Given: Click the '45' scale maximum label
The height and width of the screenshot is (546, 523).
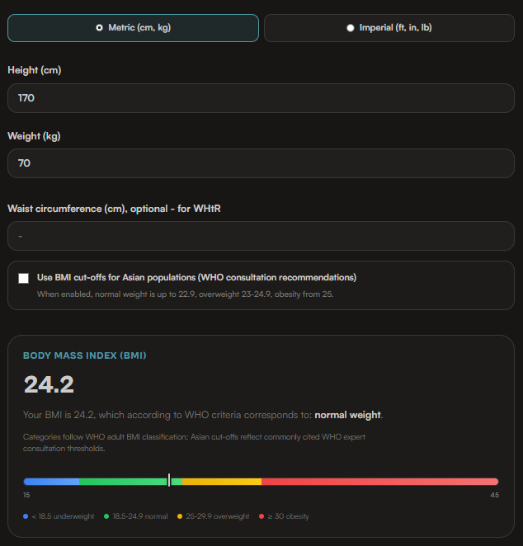Looking at the screenshot, I should coord(494,495).
